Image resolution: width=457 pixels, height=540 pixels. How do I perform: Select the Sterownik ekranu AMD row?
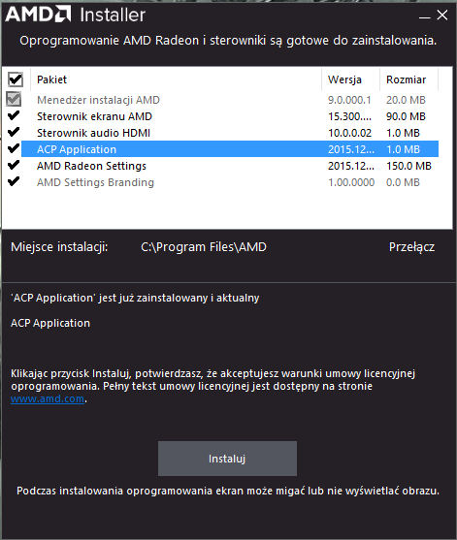pyautogui.click(x=230, y=116)
